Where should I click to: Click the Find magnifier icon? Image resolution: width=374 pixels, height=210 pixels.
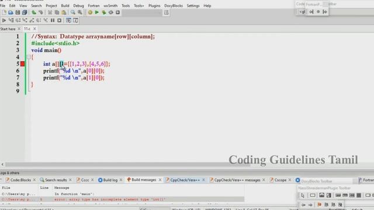pyautogui.click(x=73, y=12)
